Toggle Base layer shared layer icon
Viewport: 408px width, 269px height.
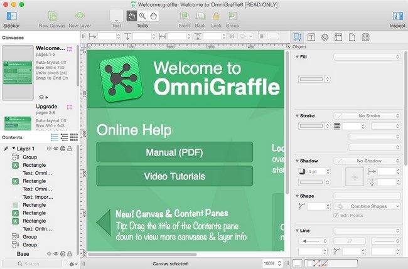point(49,254)
